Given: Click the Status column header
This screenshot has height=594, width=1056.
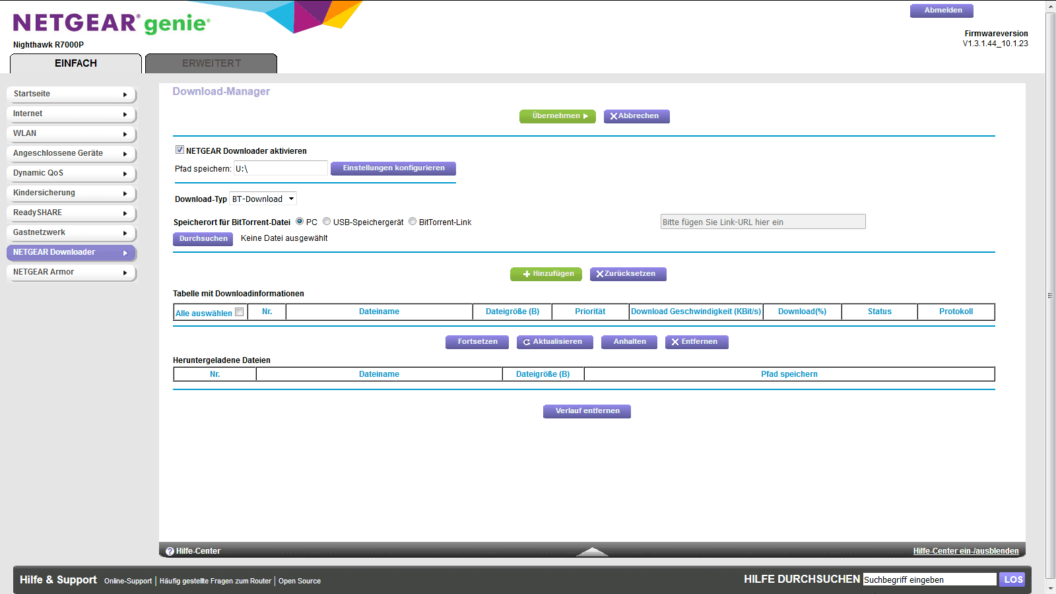Looking at the screenshot, I should [x=880, y=312].
